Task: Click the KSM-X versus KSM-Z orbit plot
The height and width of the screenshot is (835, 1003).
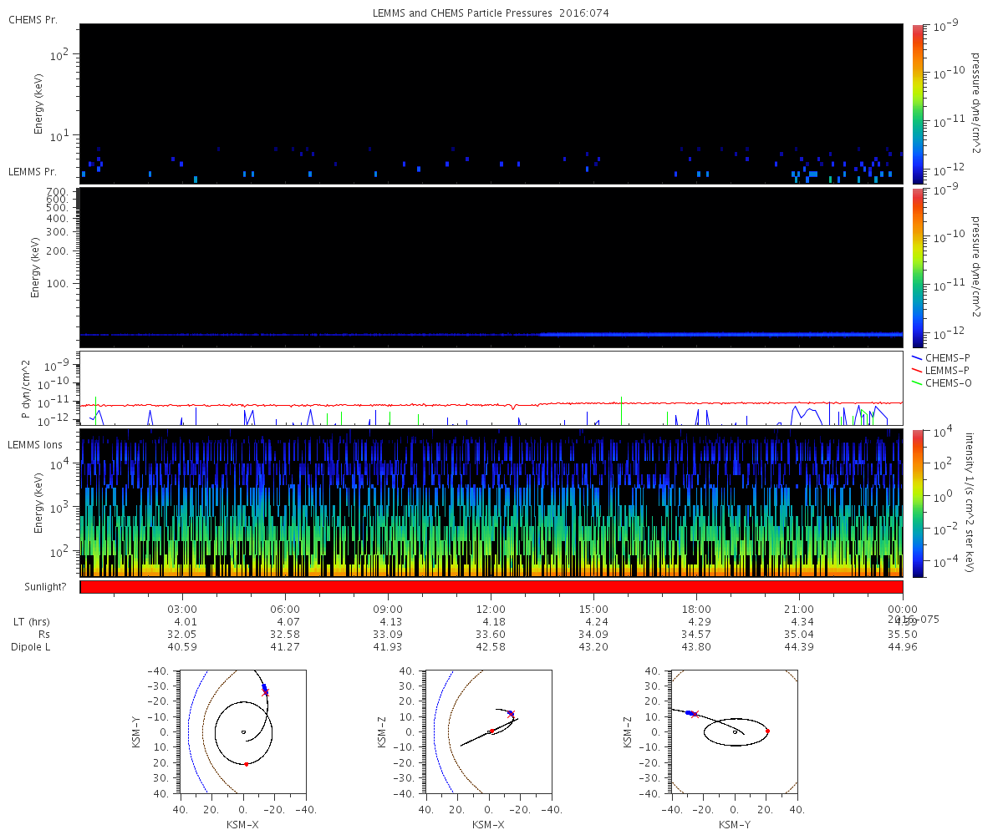Action: (x=488, y=731)
